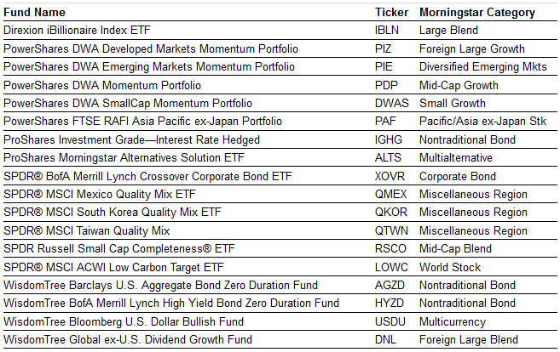560x352 pixels.
Task: Select PowerShares DWA Emerging Markets Momentum Portfolio
Action: 149,67
